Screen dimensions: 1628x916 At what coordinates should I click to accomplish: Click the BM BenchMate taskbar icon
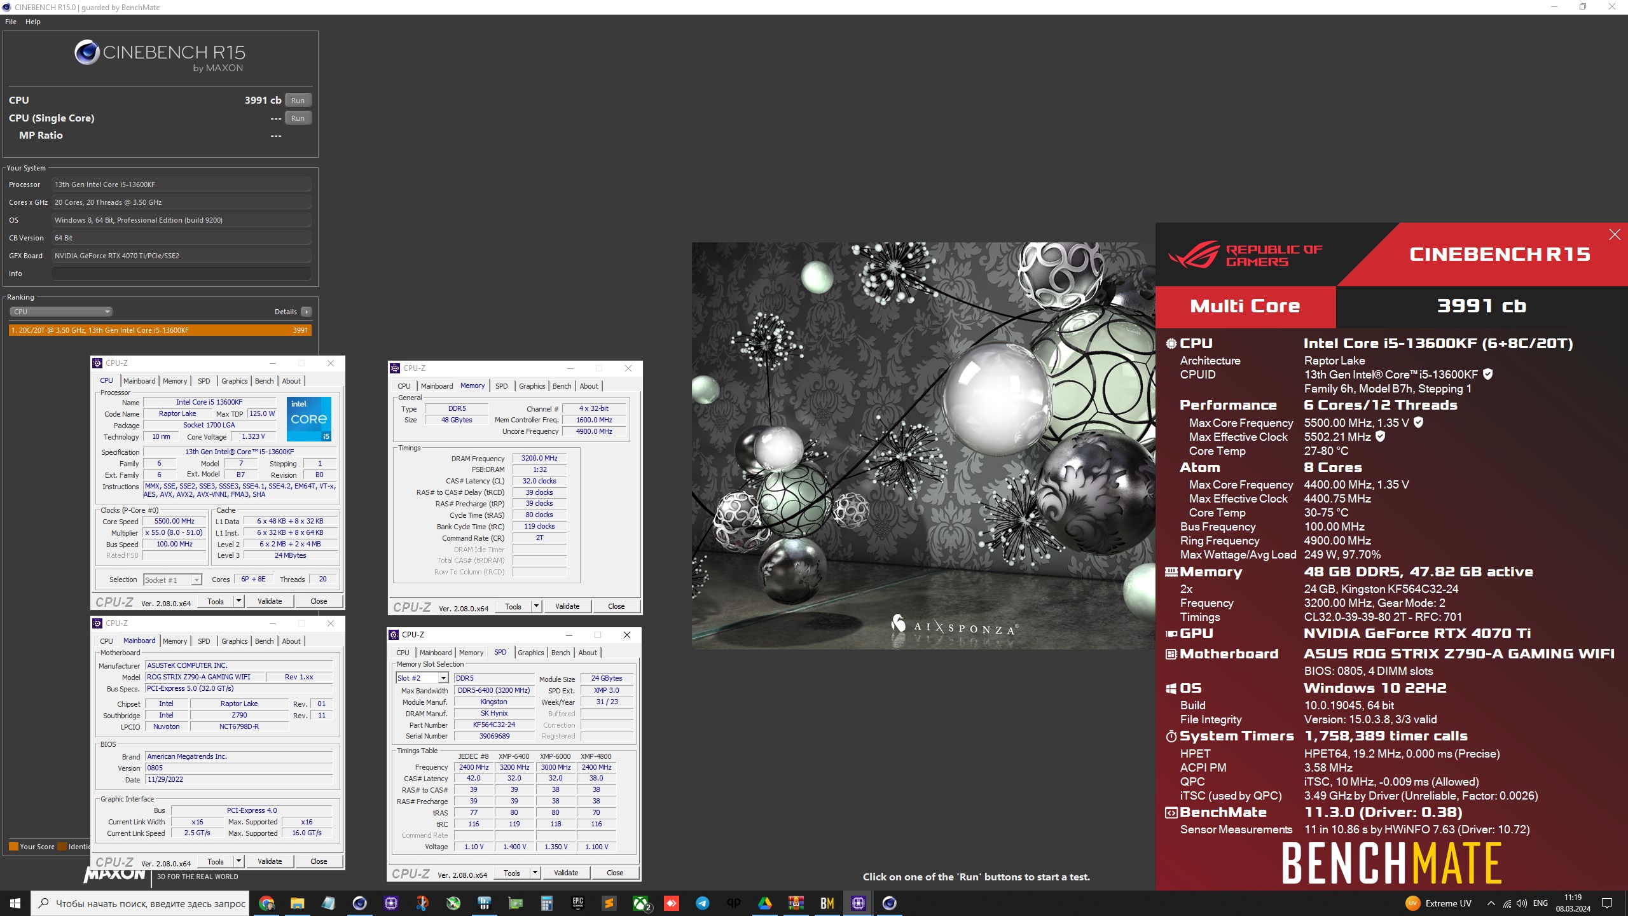click(x=827, y=903)
